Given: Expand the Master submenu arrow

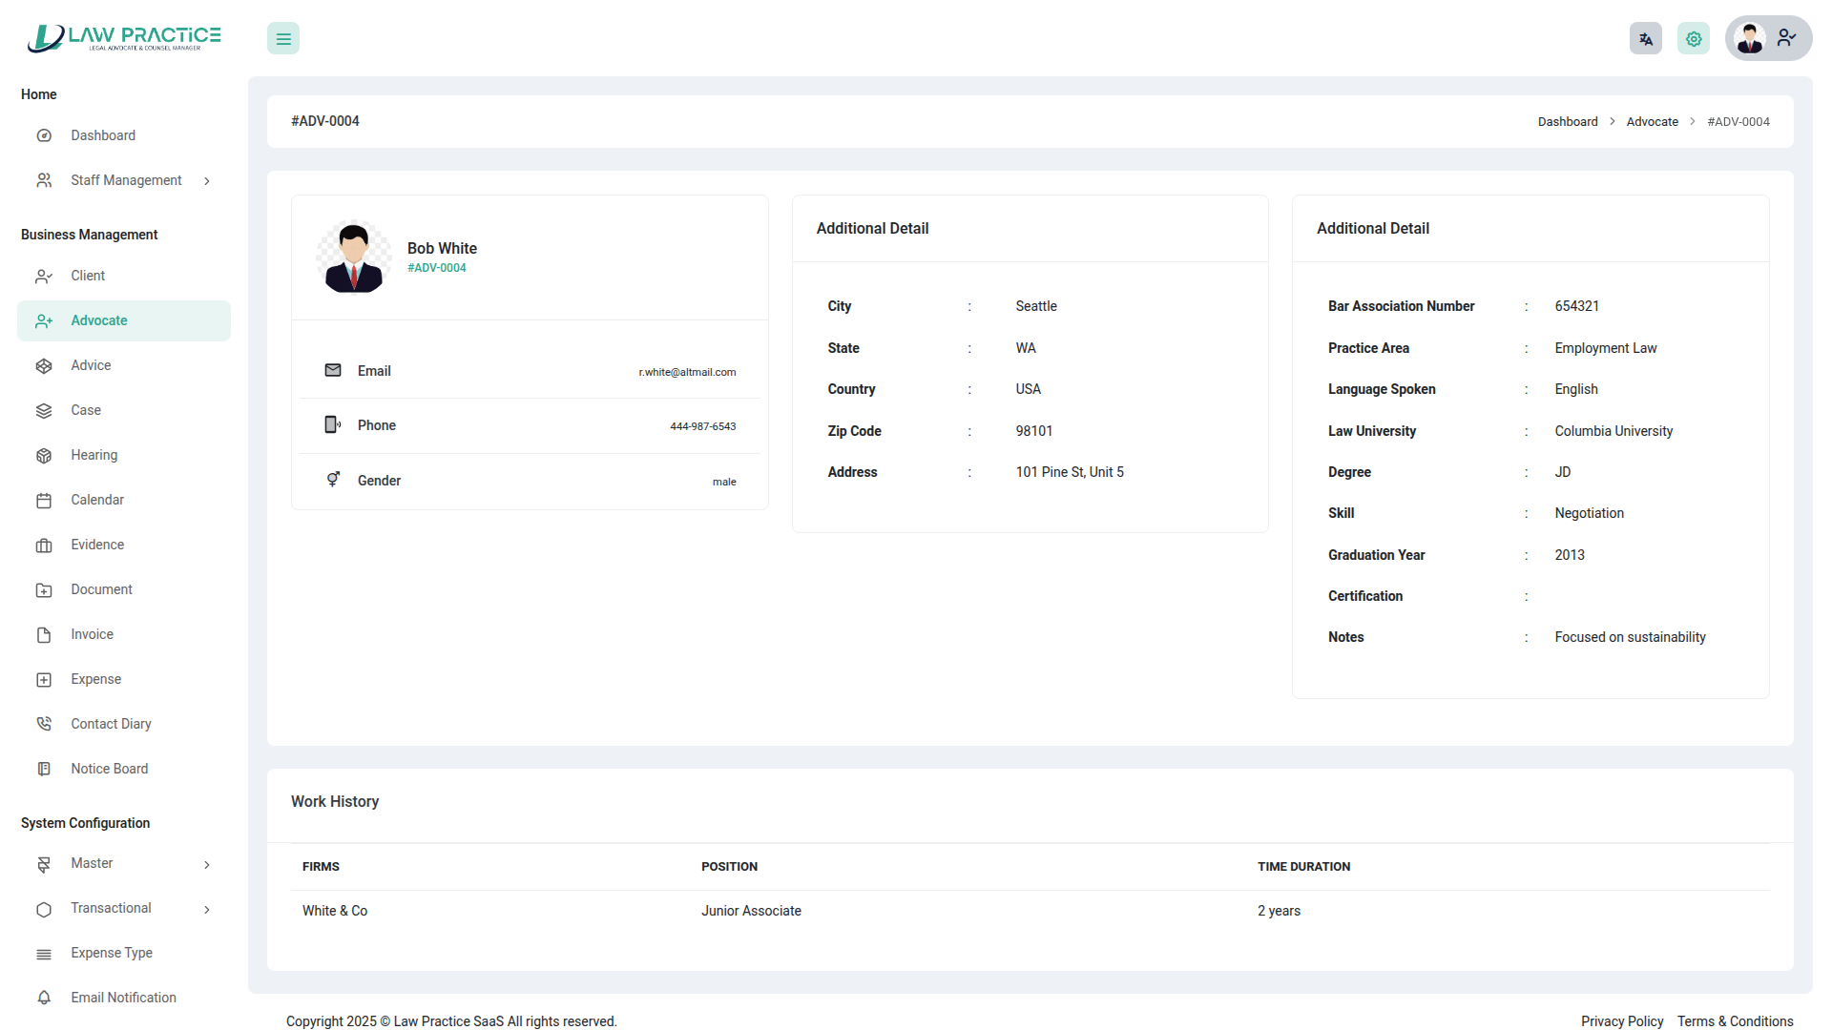Looking at the screenshot, I should [x=207, y=865].
